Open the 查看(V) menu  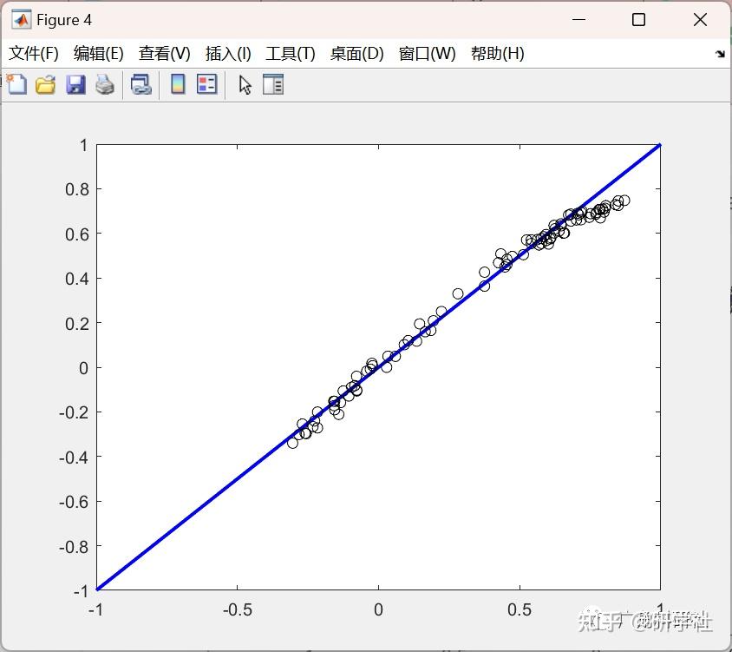click(x=164, y=53)
